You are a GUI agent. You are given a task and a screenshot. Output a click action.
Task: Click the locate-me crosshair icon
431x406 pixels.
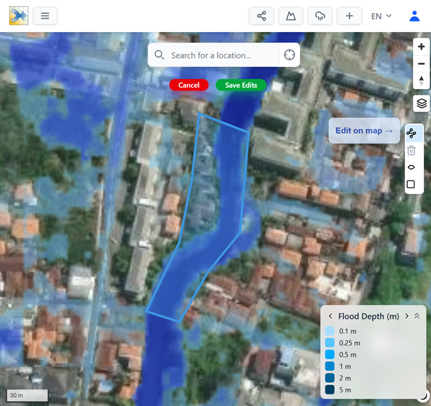click(289, 55)
